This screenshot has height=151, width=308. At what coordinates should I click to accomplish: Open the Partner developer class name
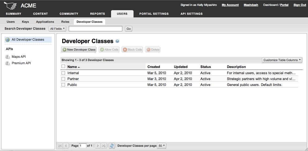(x=73, y=79)
